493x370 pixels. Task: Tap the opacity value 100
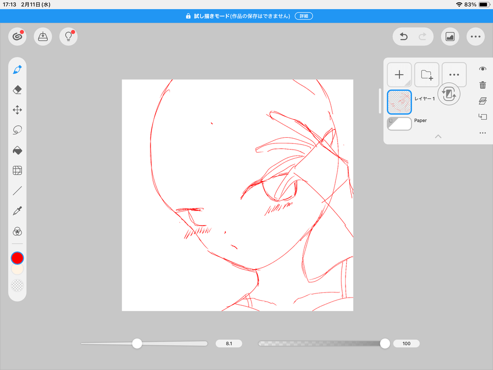pos(407,344)
